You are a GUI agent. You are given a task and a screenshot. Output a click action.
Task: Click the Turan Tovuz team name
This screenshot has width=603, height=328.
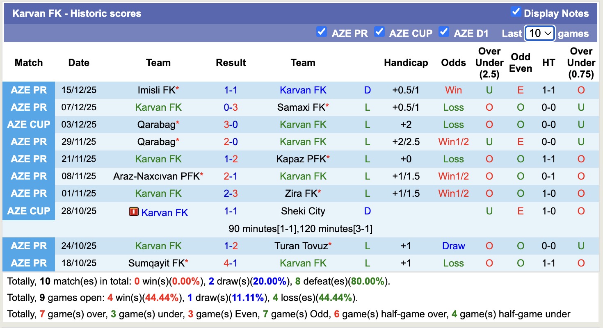point(301,246)
